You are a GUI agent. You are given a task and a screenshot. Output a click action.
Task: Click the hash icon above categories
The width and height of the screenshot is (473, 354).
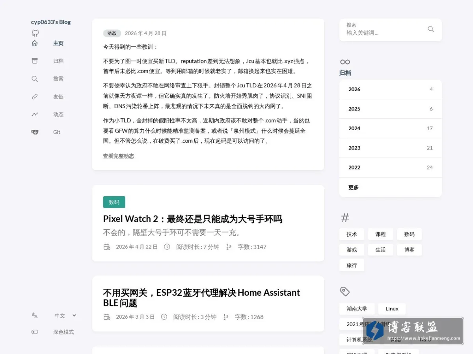coord(345,218)
